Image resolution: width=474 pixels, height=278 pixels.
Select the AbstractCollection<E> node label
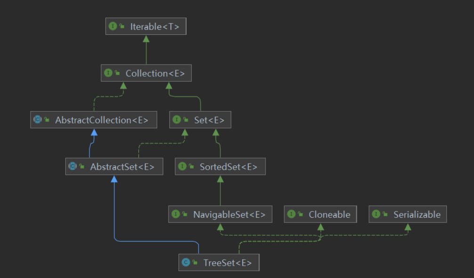tap(102, 120)
